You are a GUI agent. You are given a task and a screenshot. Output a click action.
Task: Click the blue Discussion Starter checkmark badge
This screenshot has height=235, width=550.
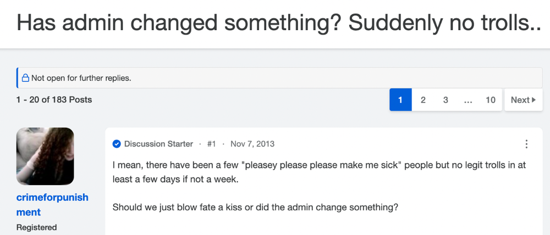117,144
